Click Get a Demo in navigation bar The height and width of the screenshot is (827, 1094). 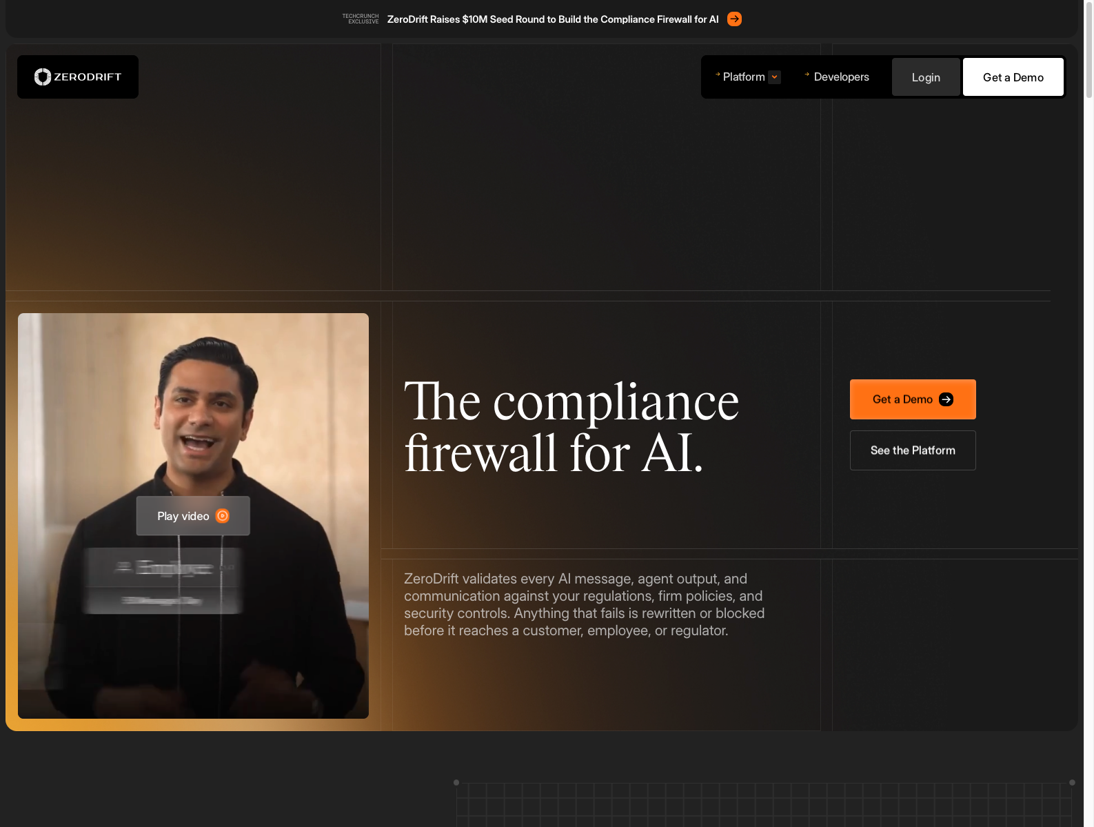click(x=1013, y=77)
